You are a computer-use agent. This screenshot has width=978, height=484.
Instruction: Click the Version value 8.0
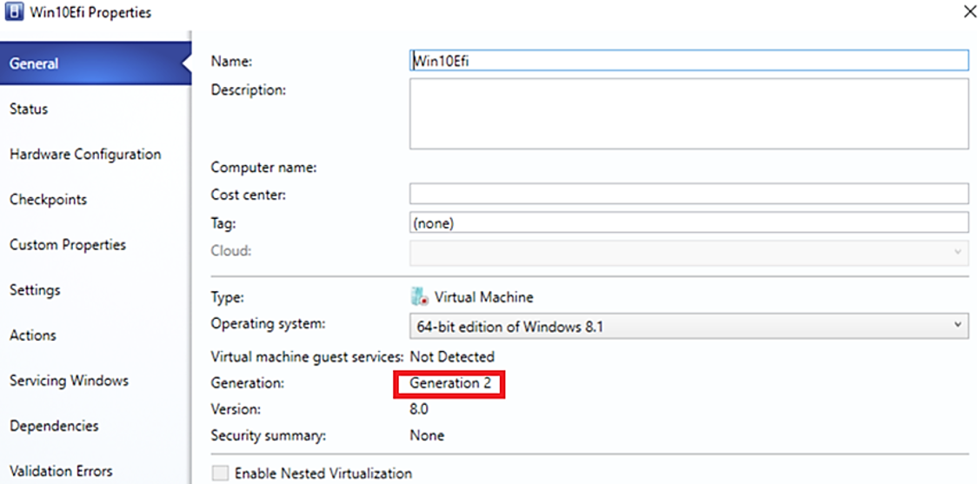tap(419, 410)
